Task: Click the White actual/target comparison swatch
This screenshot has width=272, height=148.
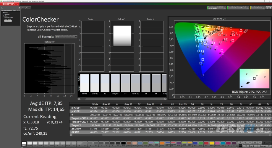Action: 85,83
